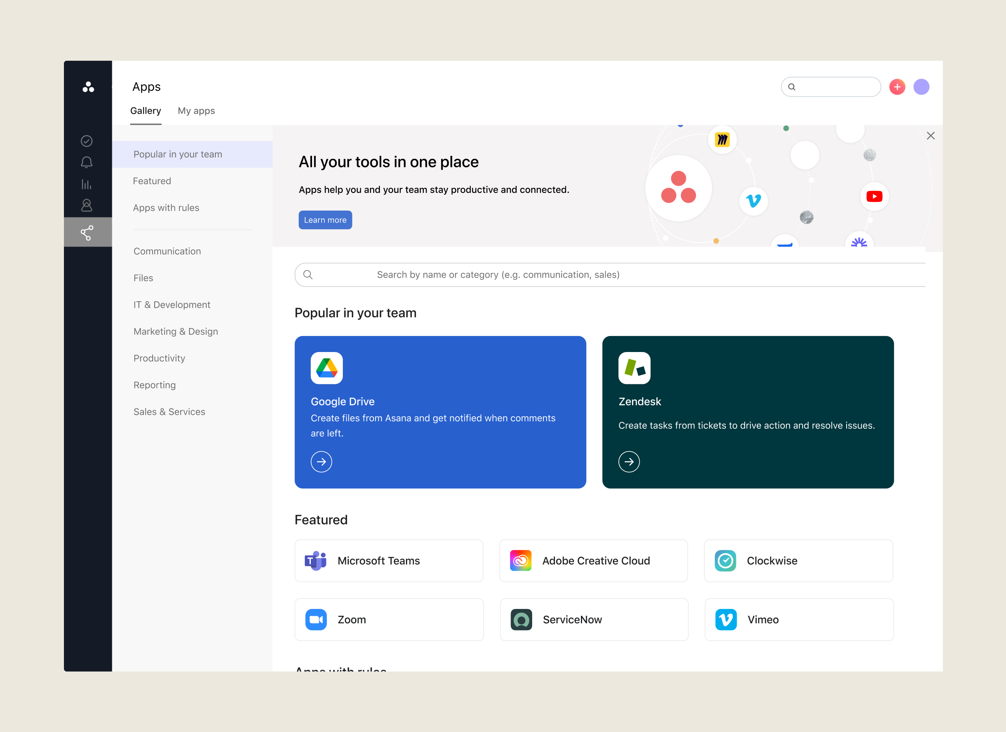The height and width of the screenshot is (732, 1006).
Task: Open the Zendesk card title
Action: coord(640,402)
